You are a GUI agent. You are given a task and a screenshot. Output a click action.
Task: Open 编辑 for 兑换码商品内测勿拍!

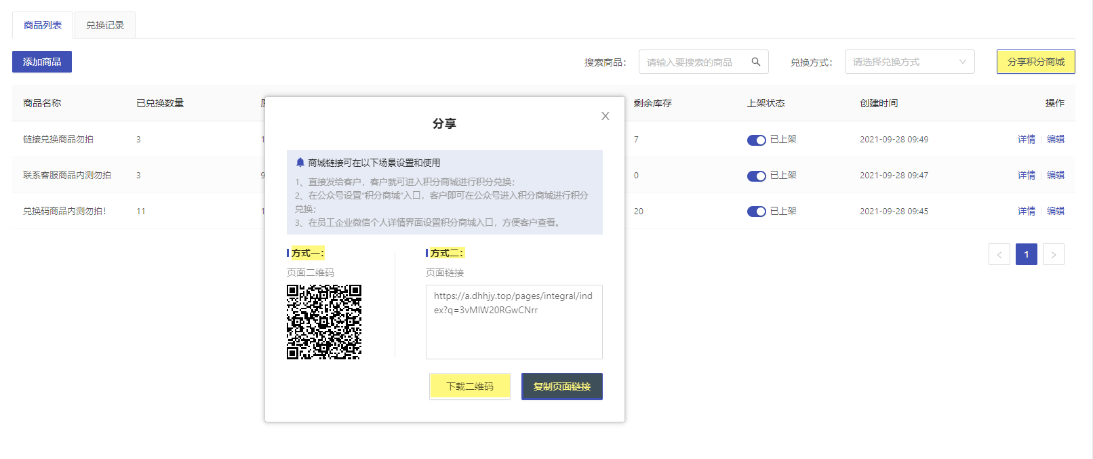click(1056, 211)
